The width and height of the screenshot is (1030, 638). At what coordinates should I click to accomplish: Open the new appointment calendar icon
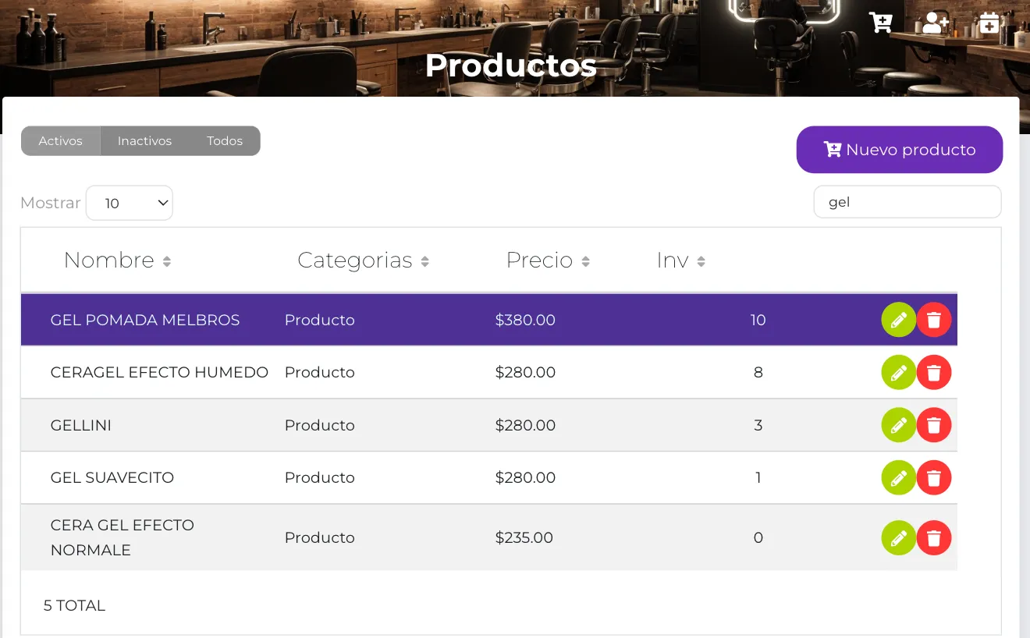pos(988,23)
